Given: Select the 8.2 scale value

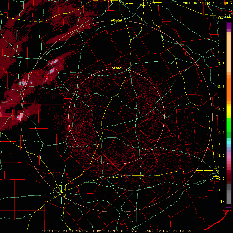Looking at the screenshot, I should pos(221,52).
